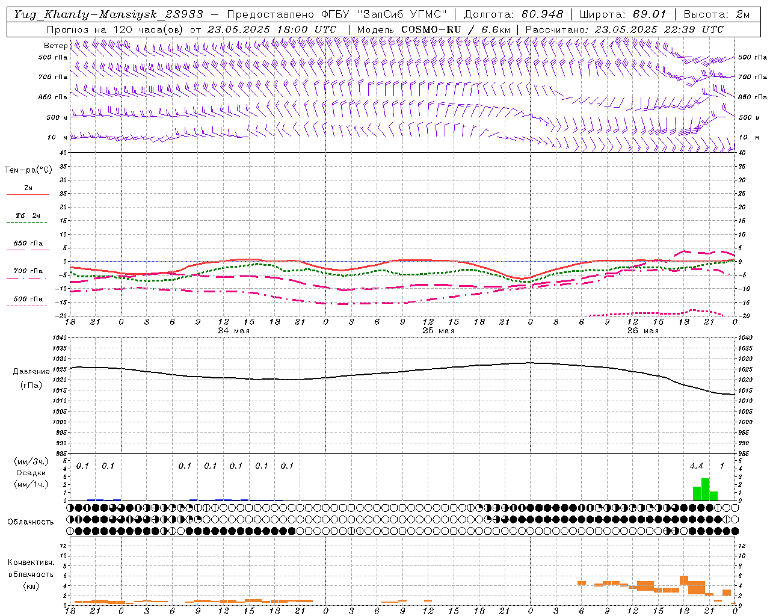Click the Долгота: 60.948 value
The height and width of the screenshot is (616, 770).
[514, 14]
